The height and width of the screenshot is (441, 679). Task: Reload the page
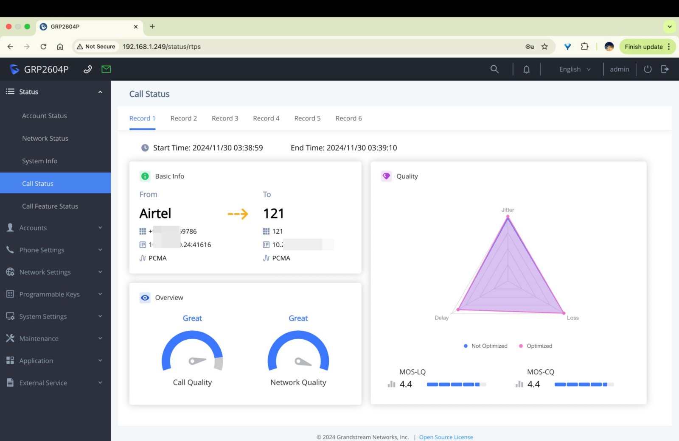(43, 47)
